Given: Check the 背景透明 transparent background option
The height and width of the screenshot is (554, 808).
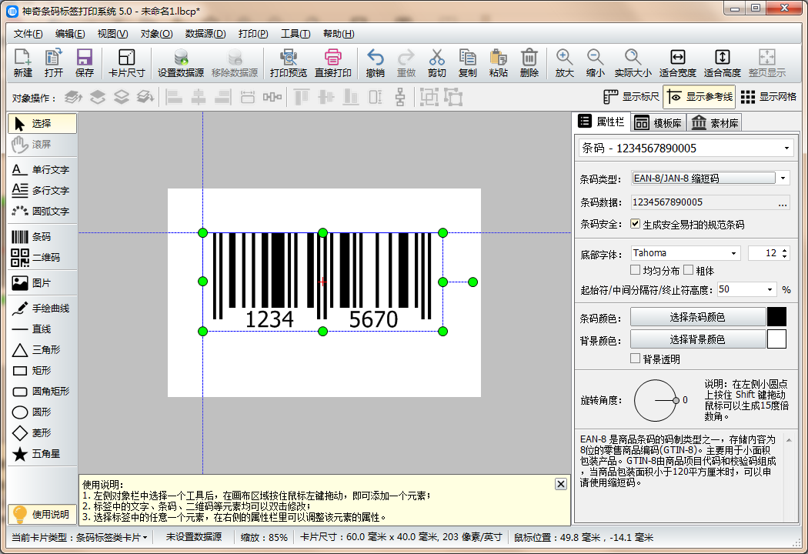Looking at the screenshot, I should click(635, 359).
